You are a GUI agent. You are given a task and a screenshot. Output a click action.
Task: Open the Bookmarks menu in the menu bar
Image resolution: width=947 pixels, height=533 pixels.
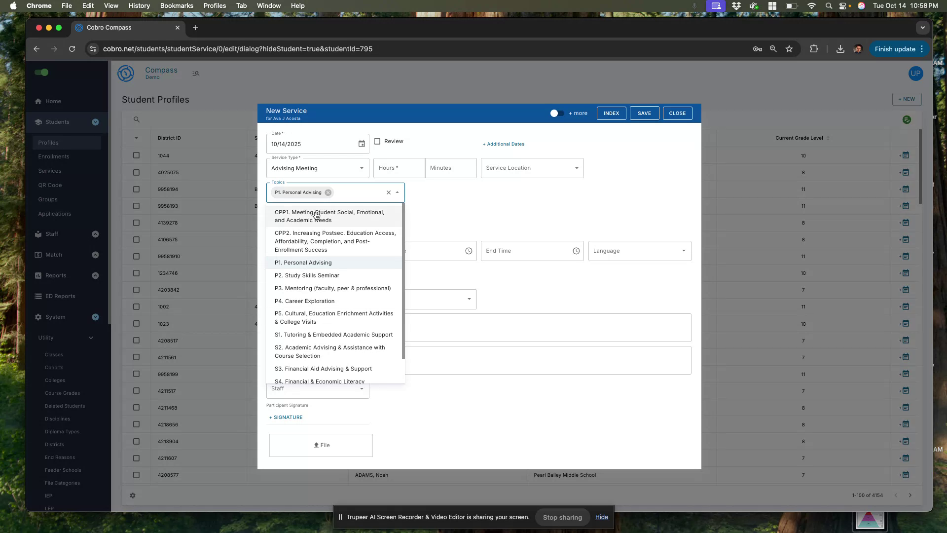pyautogui.click(x=176, y=5)
